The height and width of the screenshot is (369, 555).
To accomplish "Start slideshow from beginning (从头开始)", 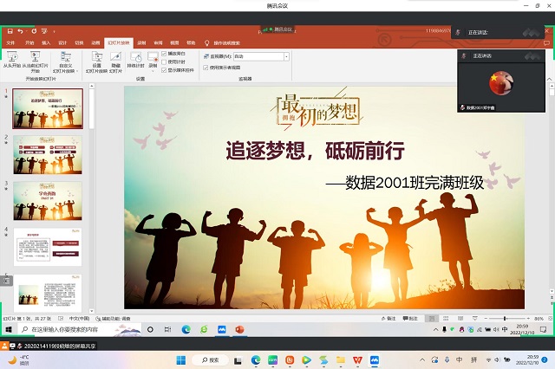I will 12,59.
